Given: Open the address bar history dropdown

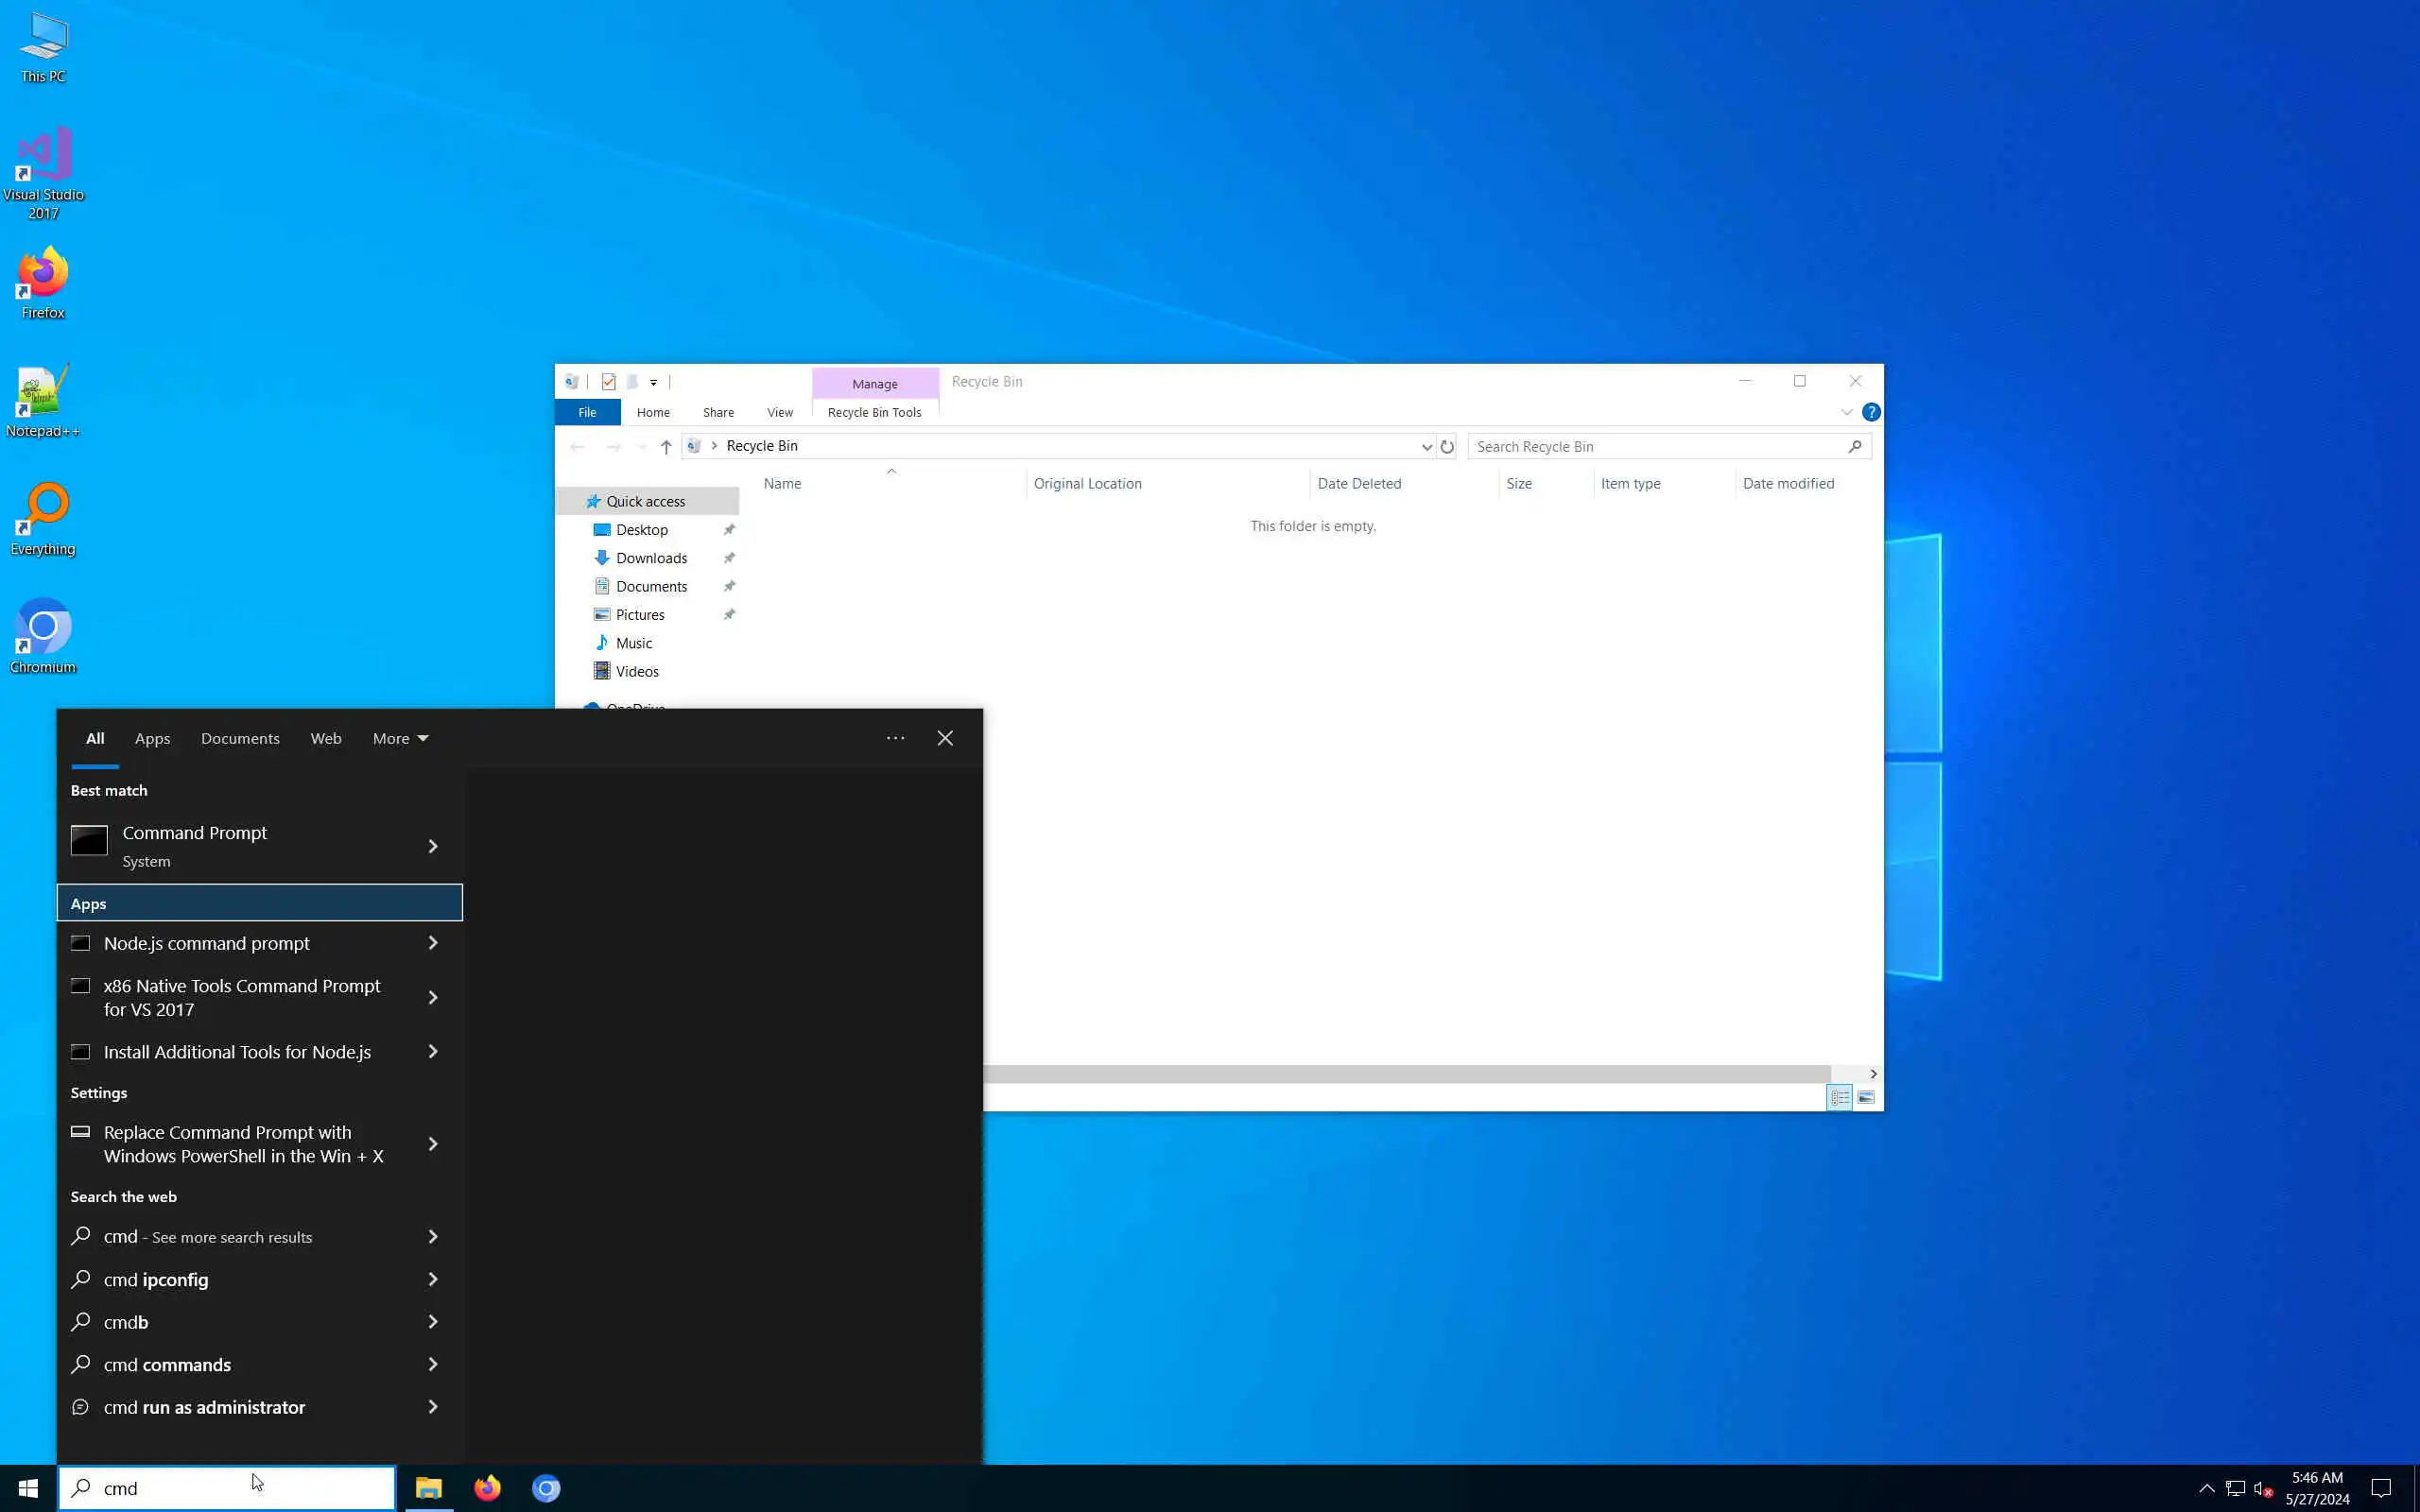Looking at the screenshot, I should (1426, 447).
